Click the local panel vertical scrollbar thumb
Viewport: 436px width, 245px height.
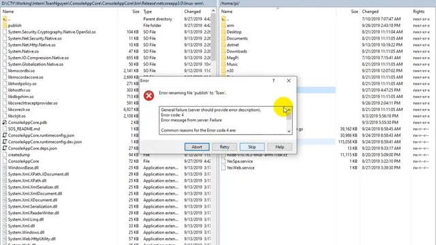pyautogui.click(x=213, y=37)
